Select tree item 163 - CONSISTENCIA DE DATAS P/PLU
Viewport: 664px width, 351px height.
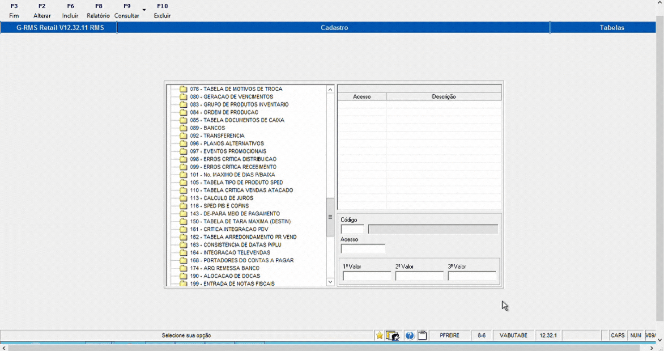point(236,245)
